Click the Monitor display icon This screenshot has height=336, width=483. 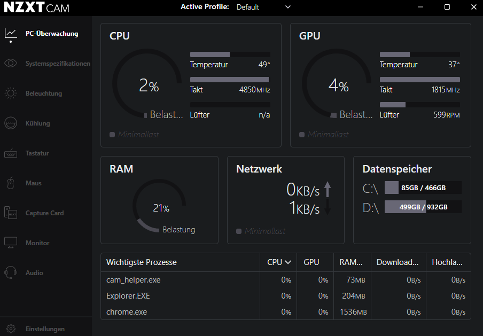coord(11,243)
